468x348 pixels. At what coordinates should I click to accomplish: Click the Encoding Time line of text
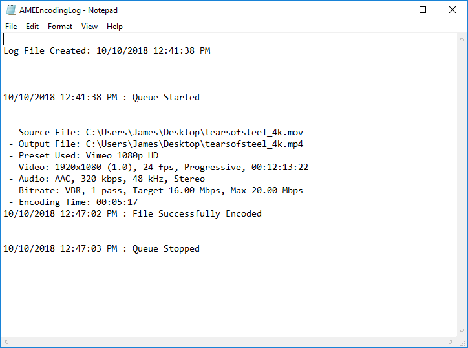[x=78, y=202]
